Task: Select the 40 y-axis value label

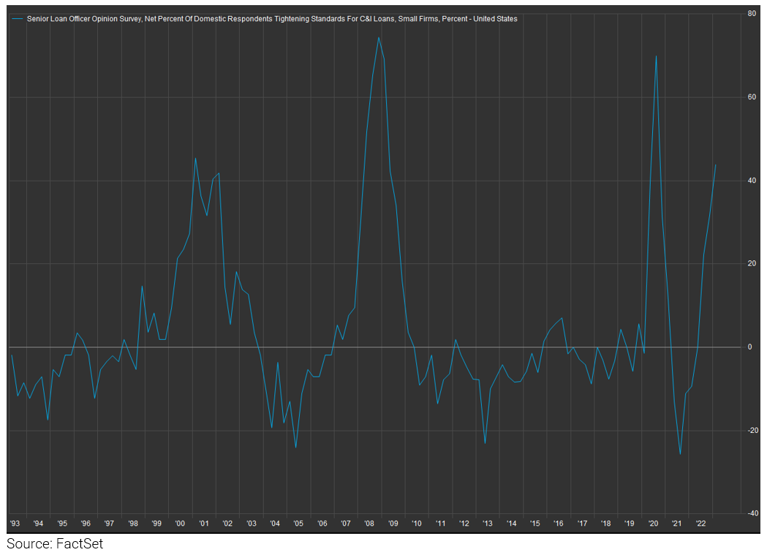Action: [x=752, y=181]
